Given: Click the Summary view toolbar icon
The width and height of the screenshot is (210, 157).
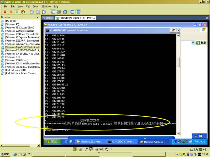Looking at the screenshot, I should [x=72, y=12].
